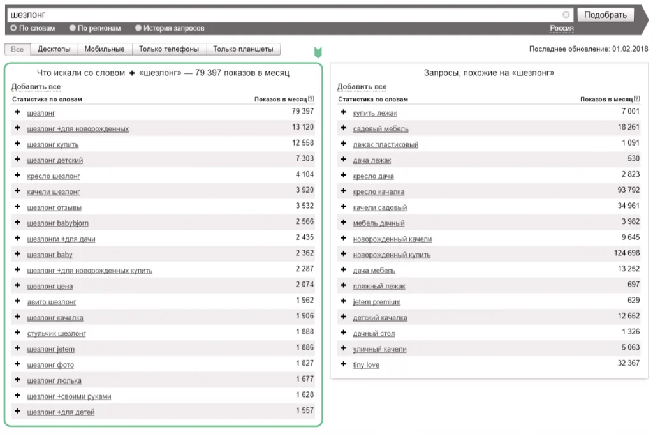Click the plus icon beside «tiny love»

pos(343,364)
